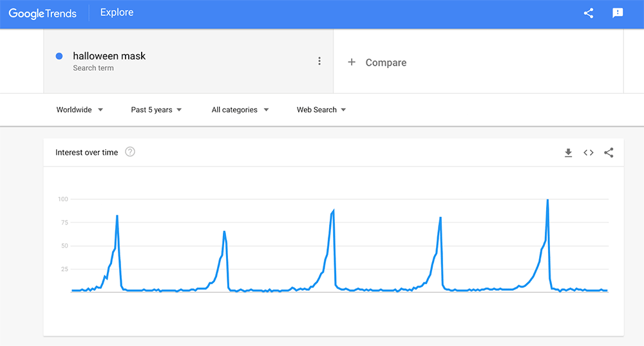Screen dimensions: 644x346
Task: Edit the halloween mask search term
Action: click(109, 56)
